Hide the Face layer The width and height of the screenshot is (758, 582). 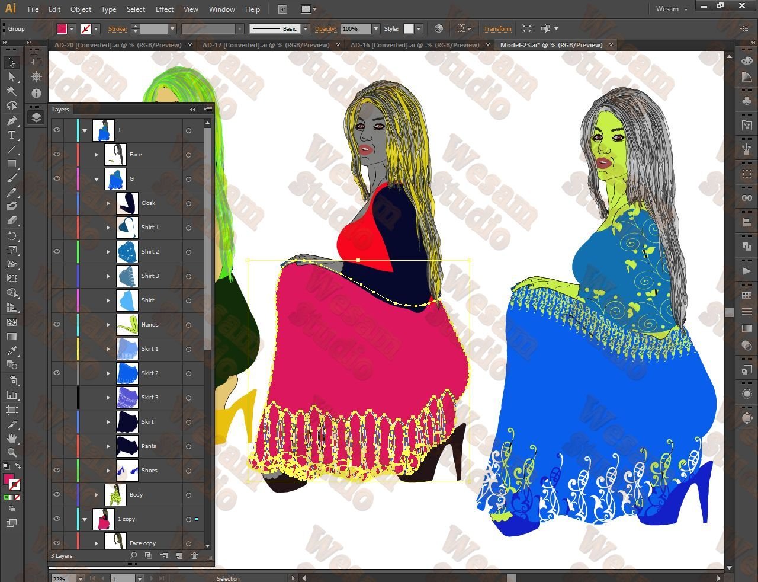click(x=57, y=154)
